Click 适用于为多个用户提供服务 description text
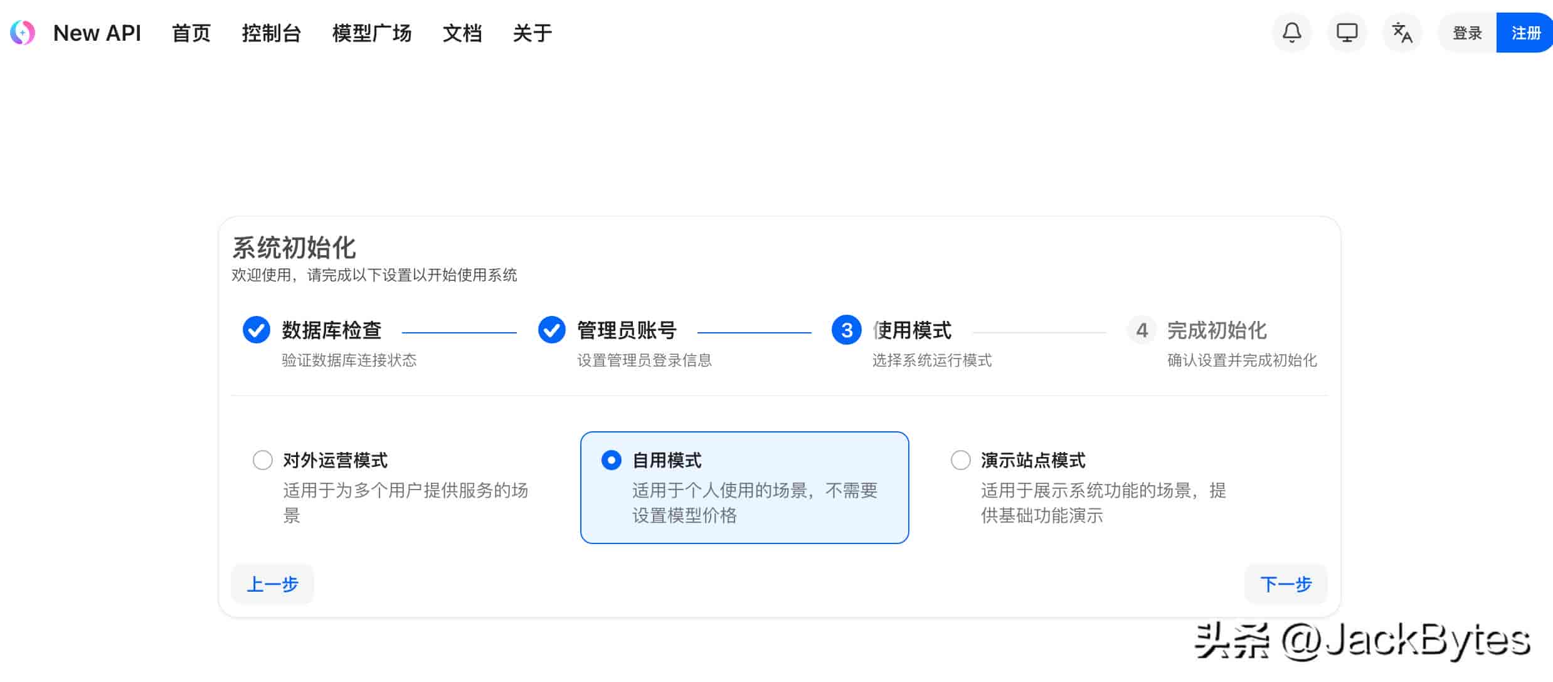The height and width of the screenshot is (682, 1553). click(x=406, y=503)
